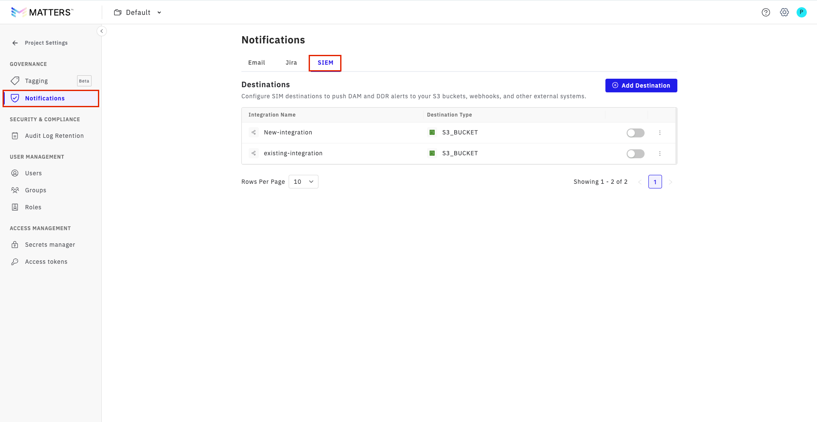Open the help question mark icon
The image size is (817, 422).
(765, 12)
